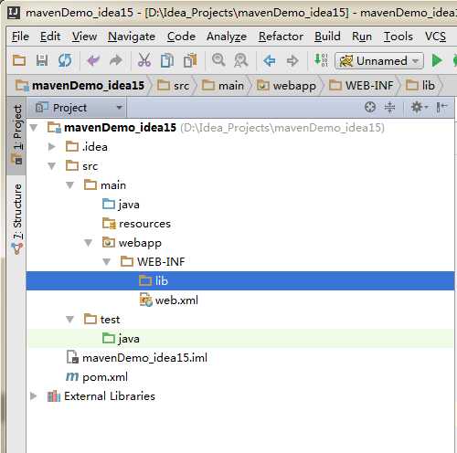The height and width of the screenshot is (453, 457).
Task: Open the File menu
Action: click(20, 37)
